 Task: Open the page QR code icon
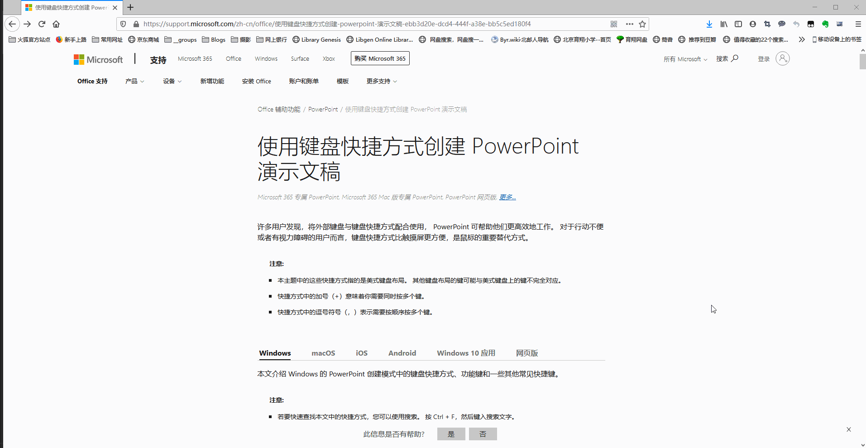tap(614, 24)
